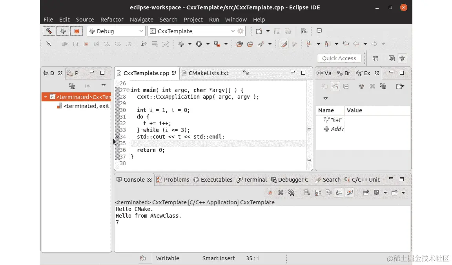Open dropdown arrow next to Run icon

coord(208,44)
